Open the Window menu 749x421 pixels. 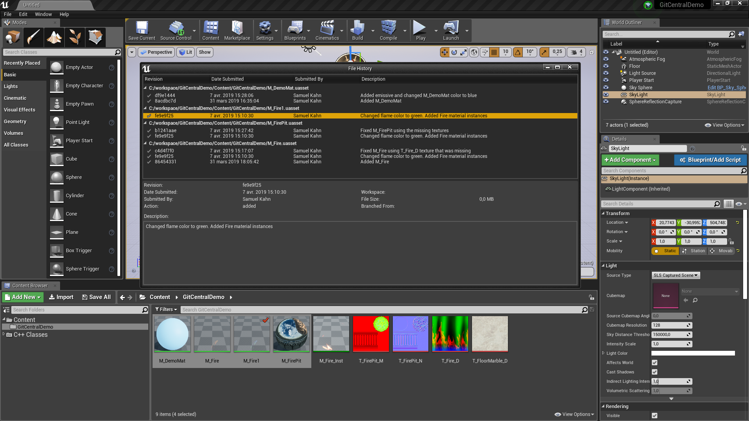pyautogui.click(x=43, y=14)
